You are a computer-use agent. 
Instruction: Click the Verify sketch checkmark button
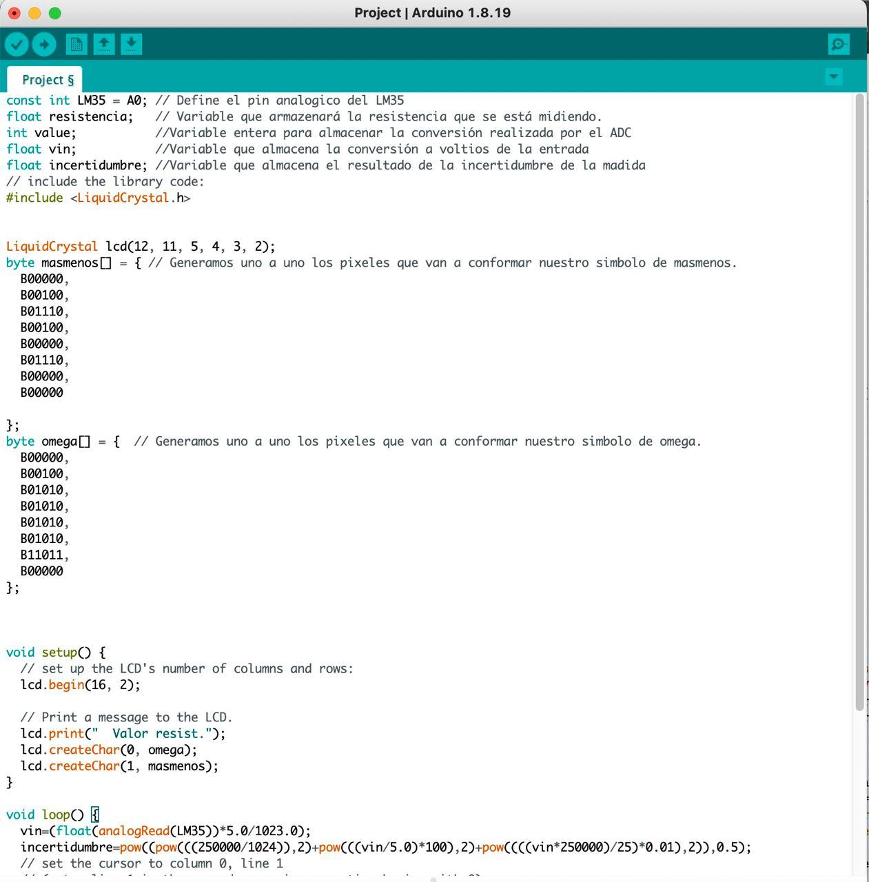[17, 45]
